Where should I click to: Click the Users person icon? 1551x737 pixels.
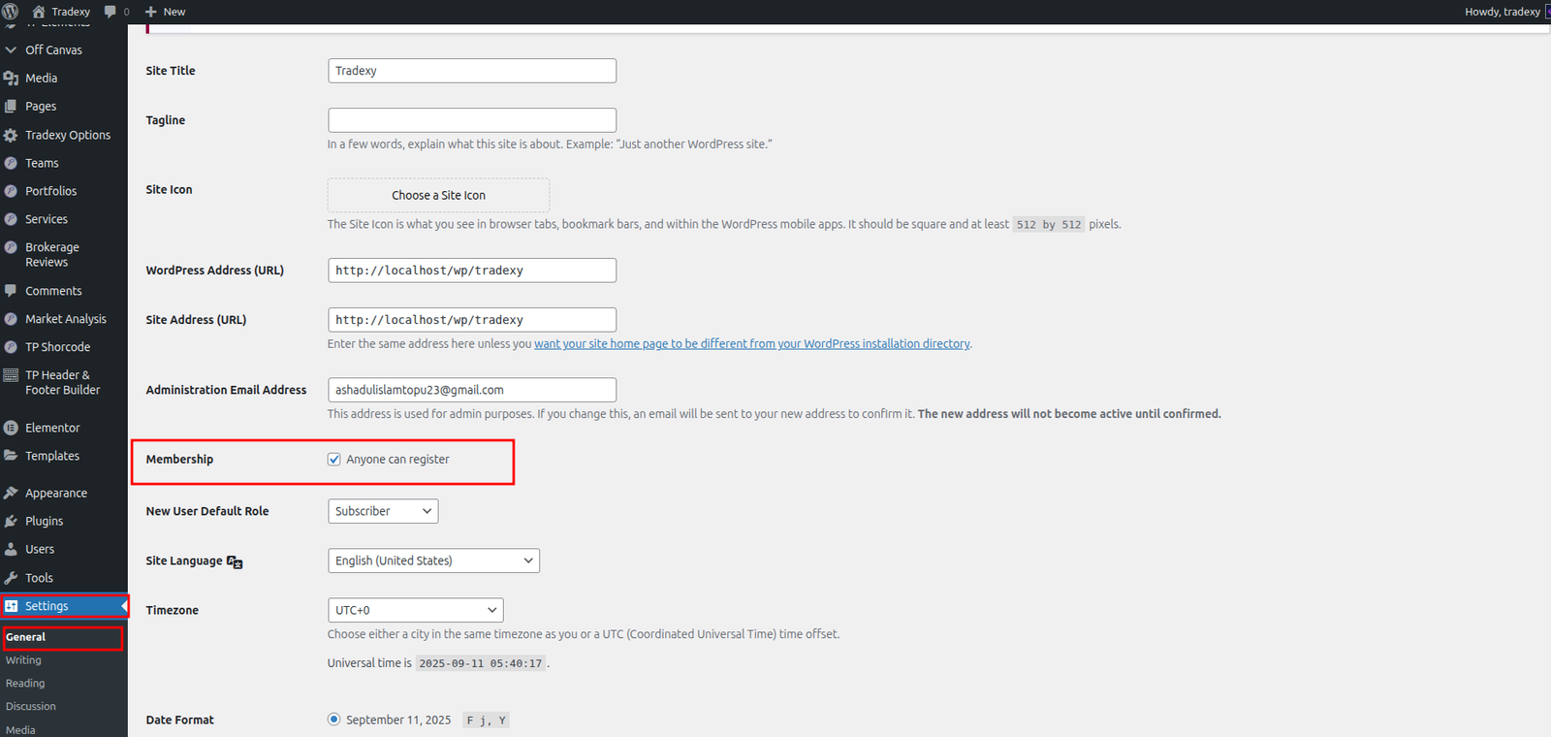coord(11,550)
